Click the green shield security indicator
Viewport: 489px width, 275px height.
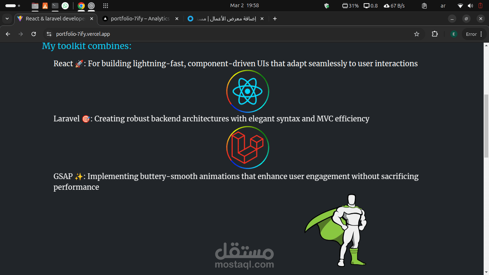point(326,6)
